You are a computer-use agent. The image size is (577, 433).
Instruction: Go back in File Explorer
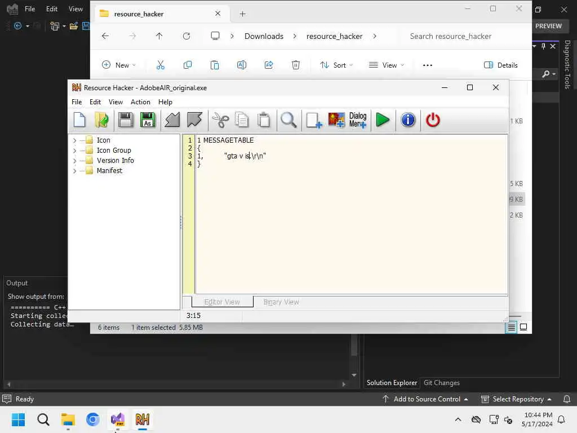pyautogui.click(x=105, y=36)
